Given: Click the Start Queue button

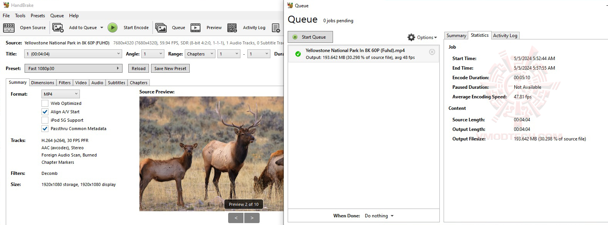Looking at the screenshot, I should pyautogui.click(x=310, y=37).
